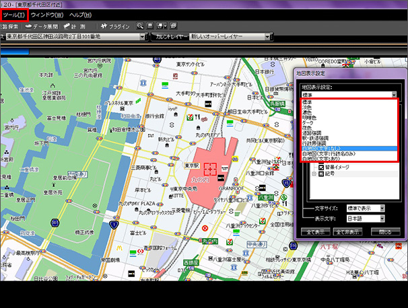Click the 内堀通り street label

click(77, 174)
